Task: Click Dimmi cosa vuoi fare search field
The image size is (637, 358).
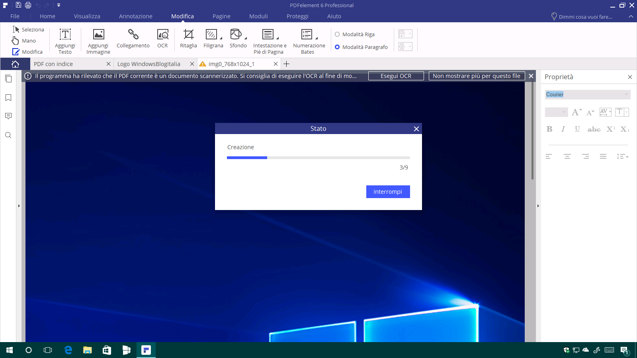Action: [x=582, y=17]
